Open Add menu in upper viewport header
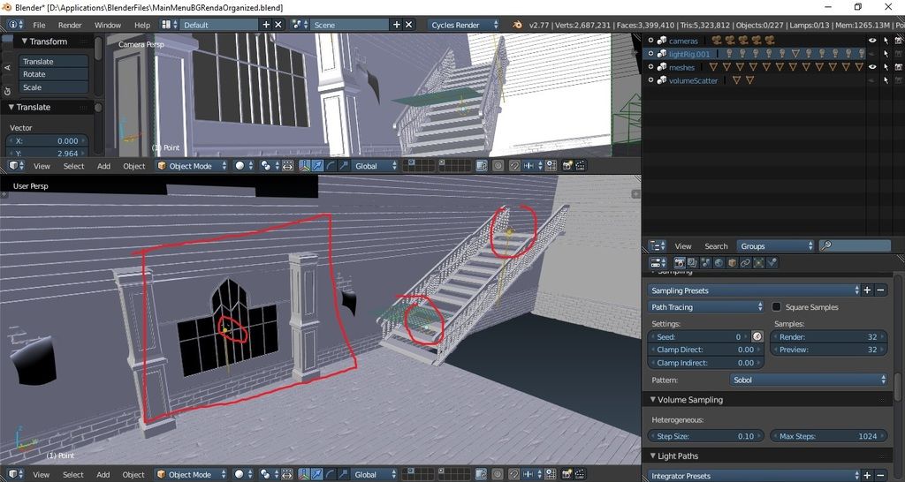The image size is (905, 482). pyautogui.click(x=103, y=166)
